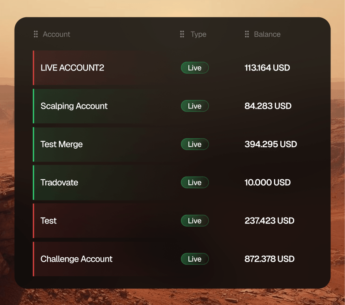Click the 872.378 USD balance value
Viewport: 345px width, 305px height.
pos(269,259)
